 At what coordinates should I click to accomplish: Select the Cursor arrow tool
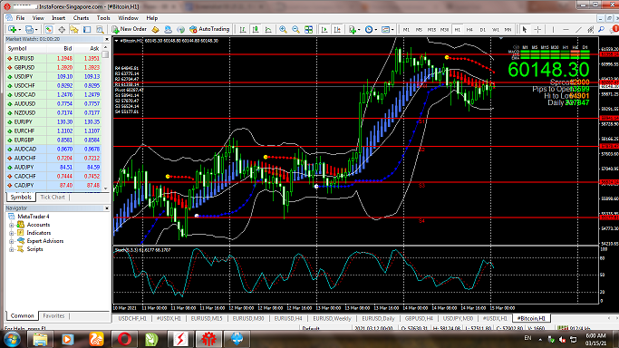tap(525, 30)
